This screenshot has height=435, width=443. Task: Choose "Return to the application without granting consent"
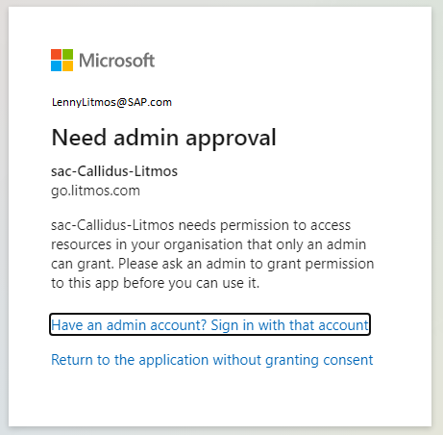coord(212,360)
